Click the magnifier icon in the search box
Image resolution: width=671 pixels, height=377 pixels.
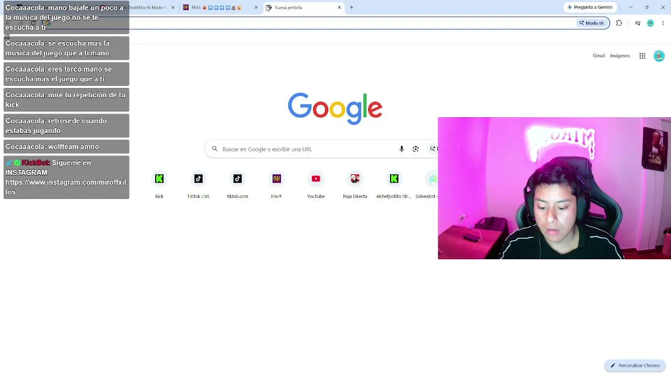point(215,149)
